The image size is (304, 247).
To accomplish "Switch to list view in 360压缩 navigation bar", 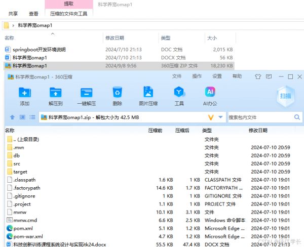I will coord(32,117).
